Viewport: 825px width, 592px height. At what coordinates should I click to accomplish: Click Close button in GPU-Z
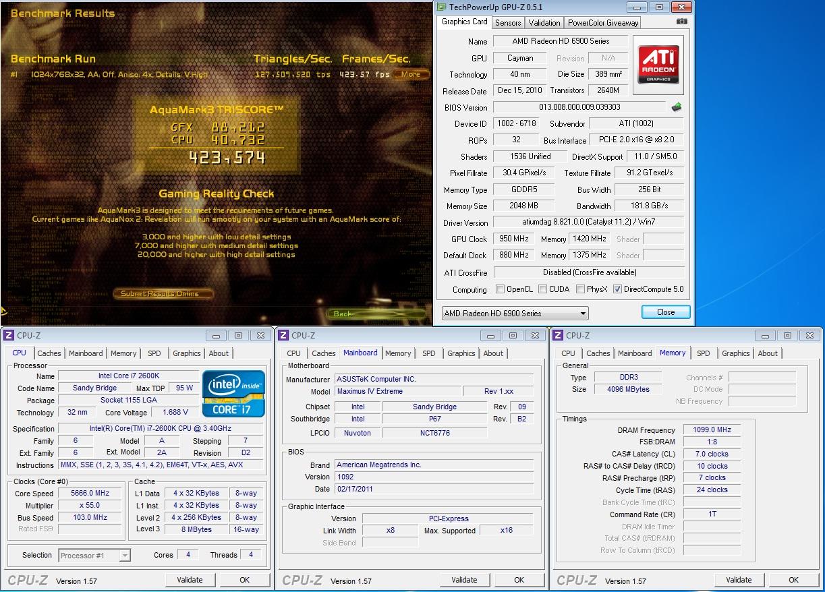666,312
